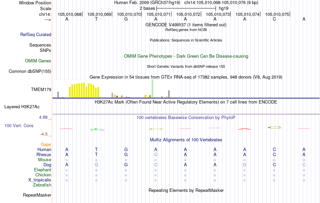Click the Scale label on the left
This screenshot has width=320, height=203.
point(45,8)
